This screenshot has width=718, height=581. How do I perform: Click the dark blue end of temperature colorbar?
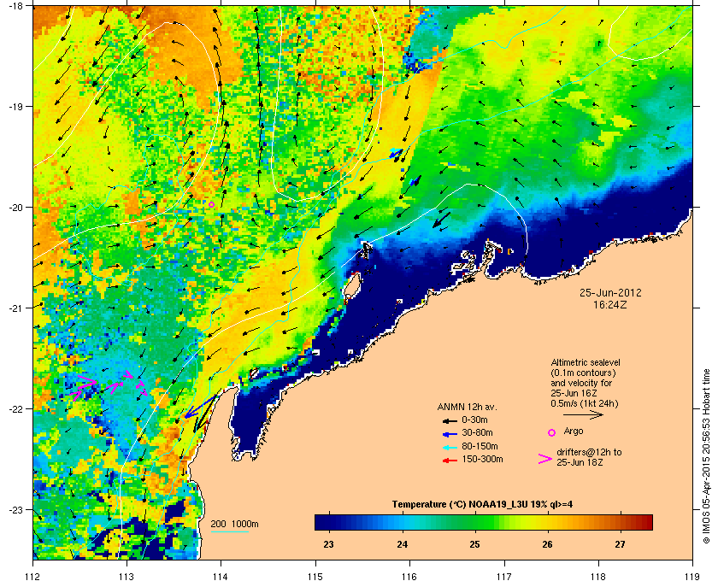pos(322,522)
